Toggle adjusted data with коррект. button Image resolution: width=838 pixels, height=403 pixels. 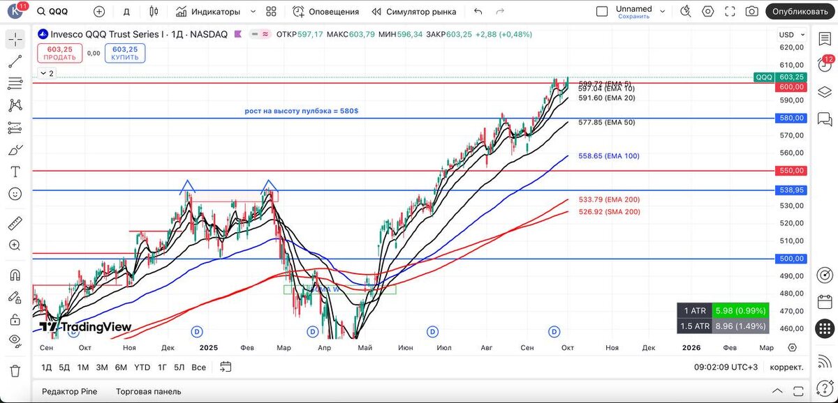click(786, 367)
